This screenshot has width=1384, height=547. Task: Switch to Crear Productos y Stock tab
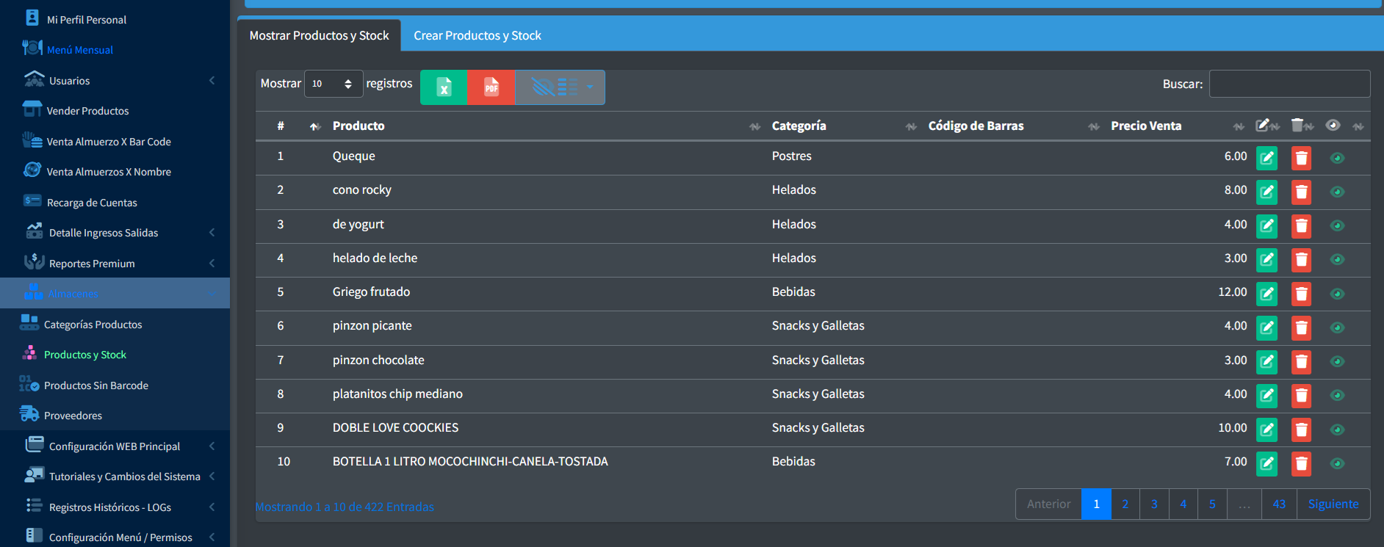(477, 35)
